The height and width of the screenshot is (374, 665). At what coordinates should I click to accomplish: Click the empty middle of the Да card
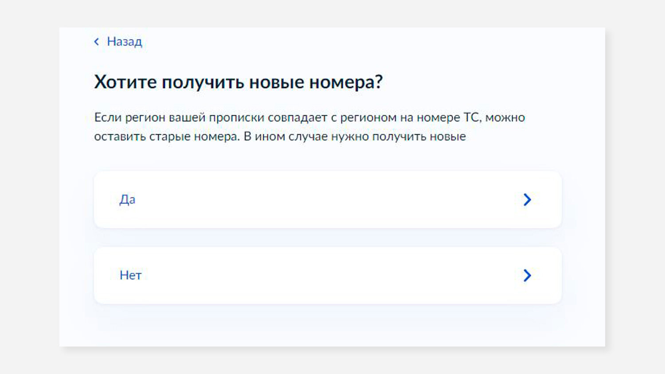pyautogui.click(x=328, y=199)
